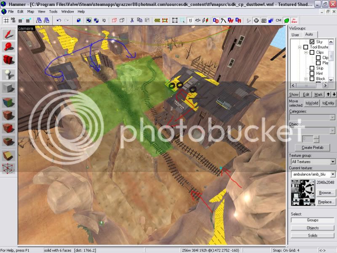Viewport: 337px width, 253px height.
Task: Select the Apply Overlays tool
Action: (x=8, y=141)
